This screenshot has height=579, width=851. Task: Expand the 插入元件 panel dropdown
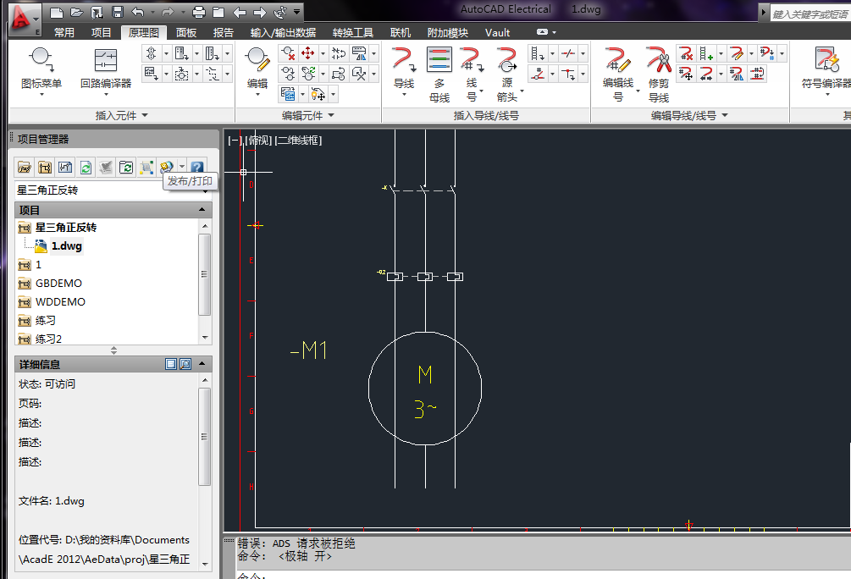pos(145,115)
